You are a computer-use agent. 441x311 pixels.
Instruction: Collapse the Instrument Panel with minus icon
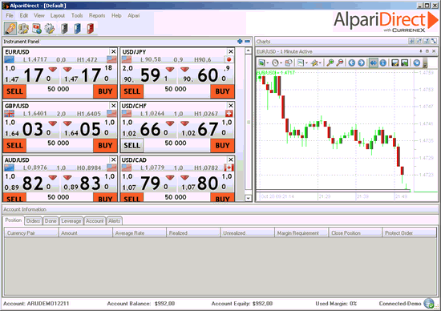247,42
